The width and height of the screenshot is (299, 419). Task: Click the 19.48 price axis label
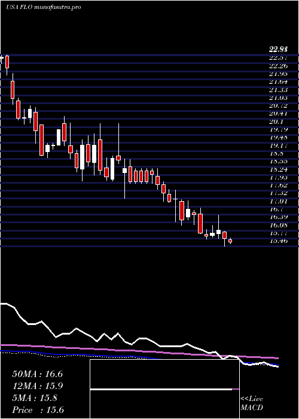coord(279,138)
